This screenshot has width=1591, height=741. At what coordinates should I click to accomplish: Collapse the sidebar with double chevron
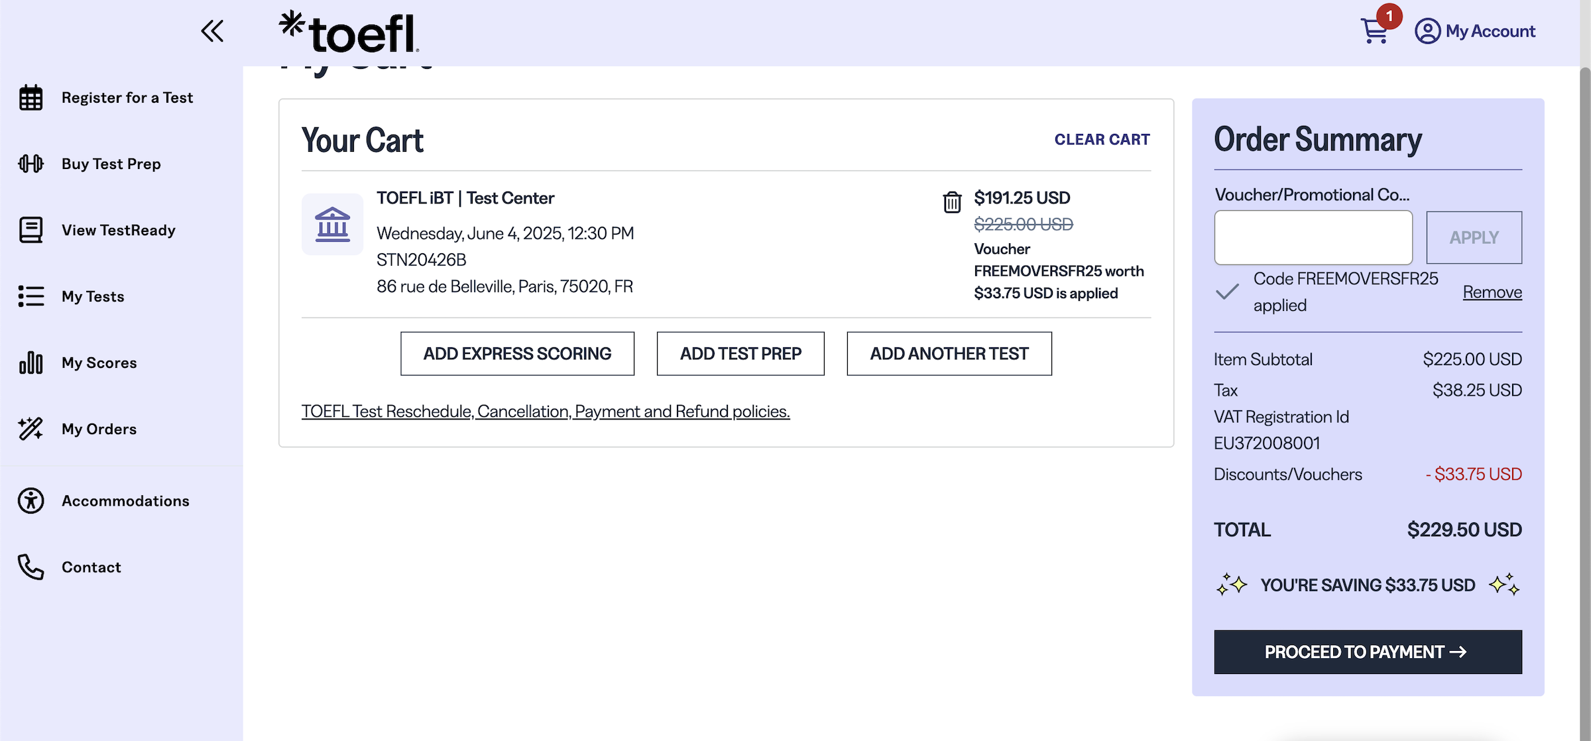point(212,31)
